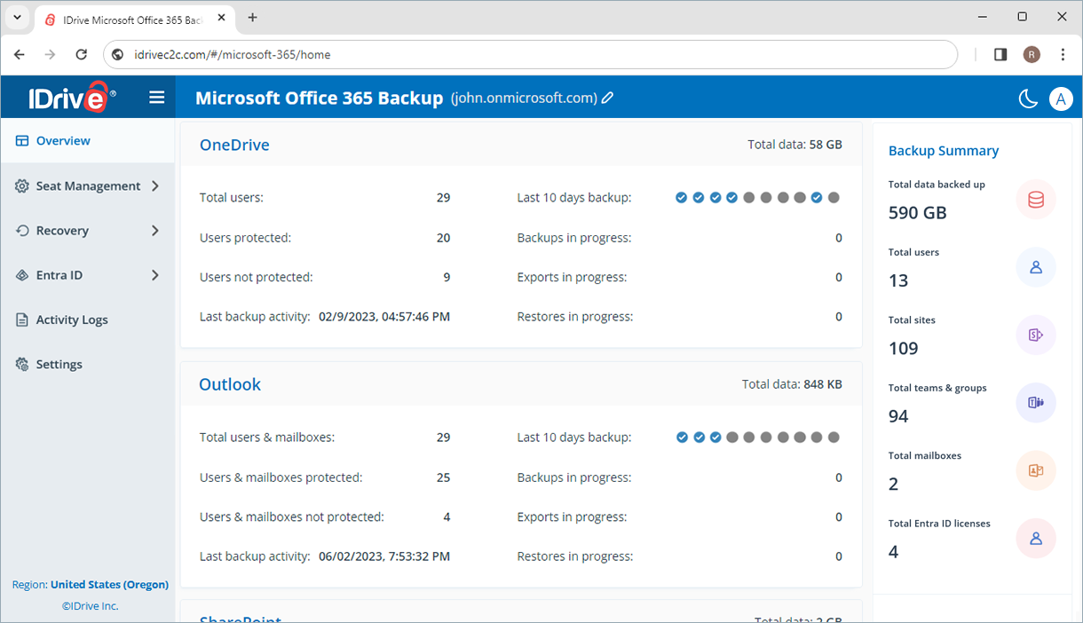Open the Outlook section heading link
This screenshot has height=623, width=1083.
[x=230, y=384]
